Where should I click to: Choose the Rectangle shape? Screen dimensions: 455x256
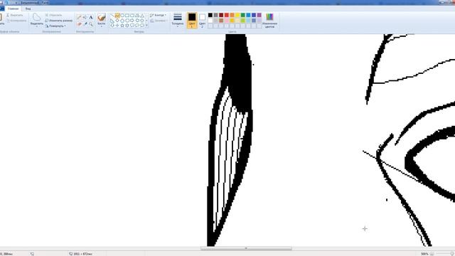point(127,16)
